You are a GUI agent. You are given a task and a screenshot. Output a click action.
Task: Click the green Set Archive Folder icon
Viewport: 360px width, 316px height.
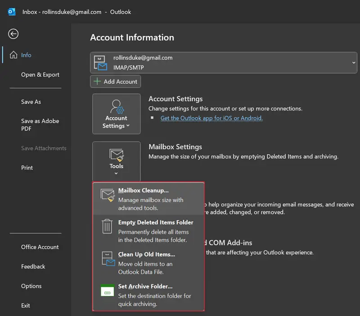coord(108,291)
